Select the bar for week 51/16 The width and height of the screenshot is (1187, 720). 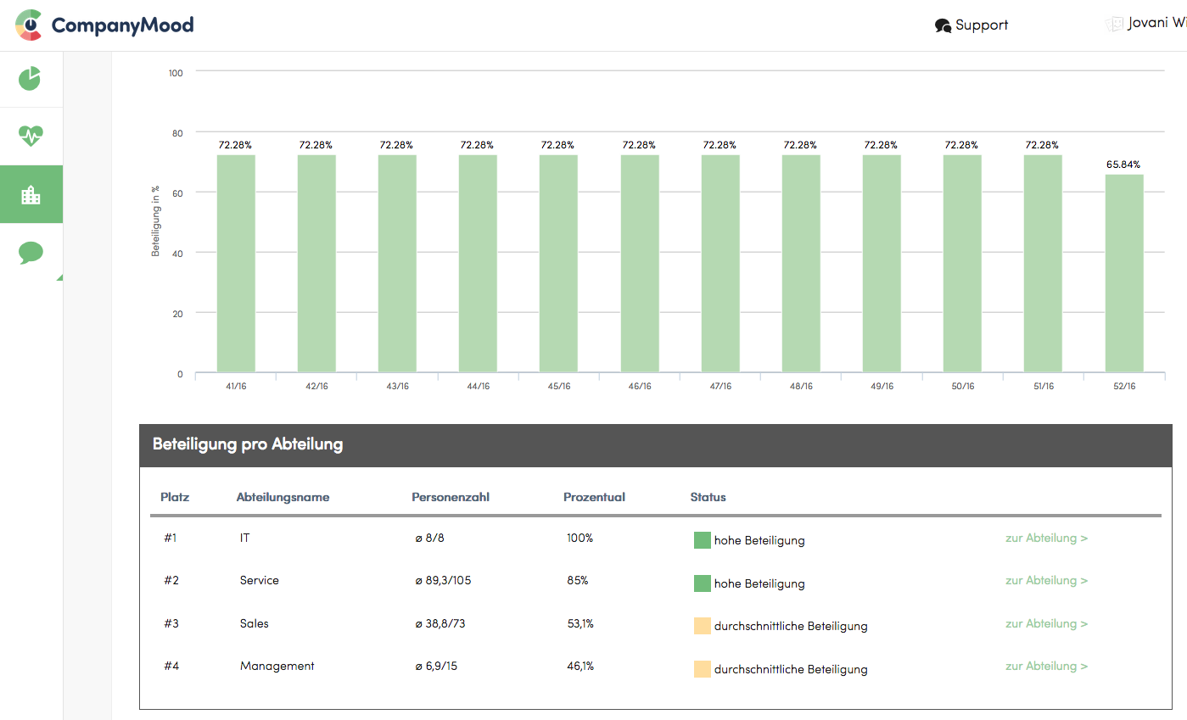pyautogui.click(x=1043, y=264)
